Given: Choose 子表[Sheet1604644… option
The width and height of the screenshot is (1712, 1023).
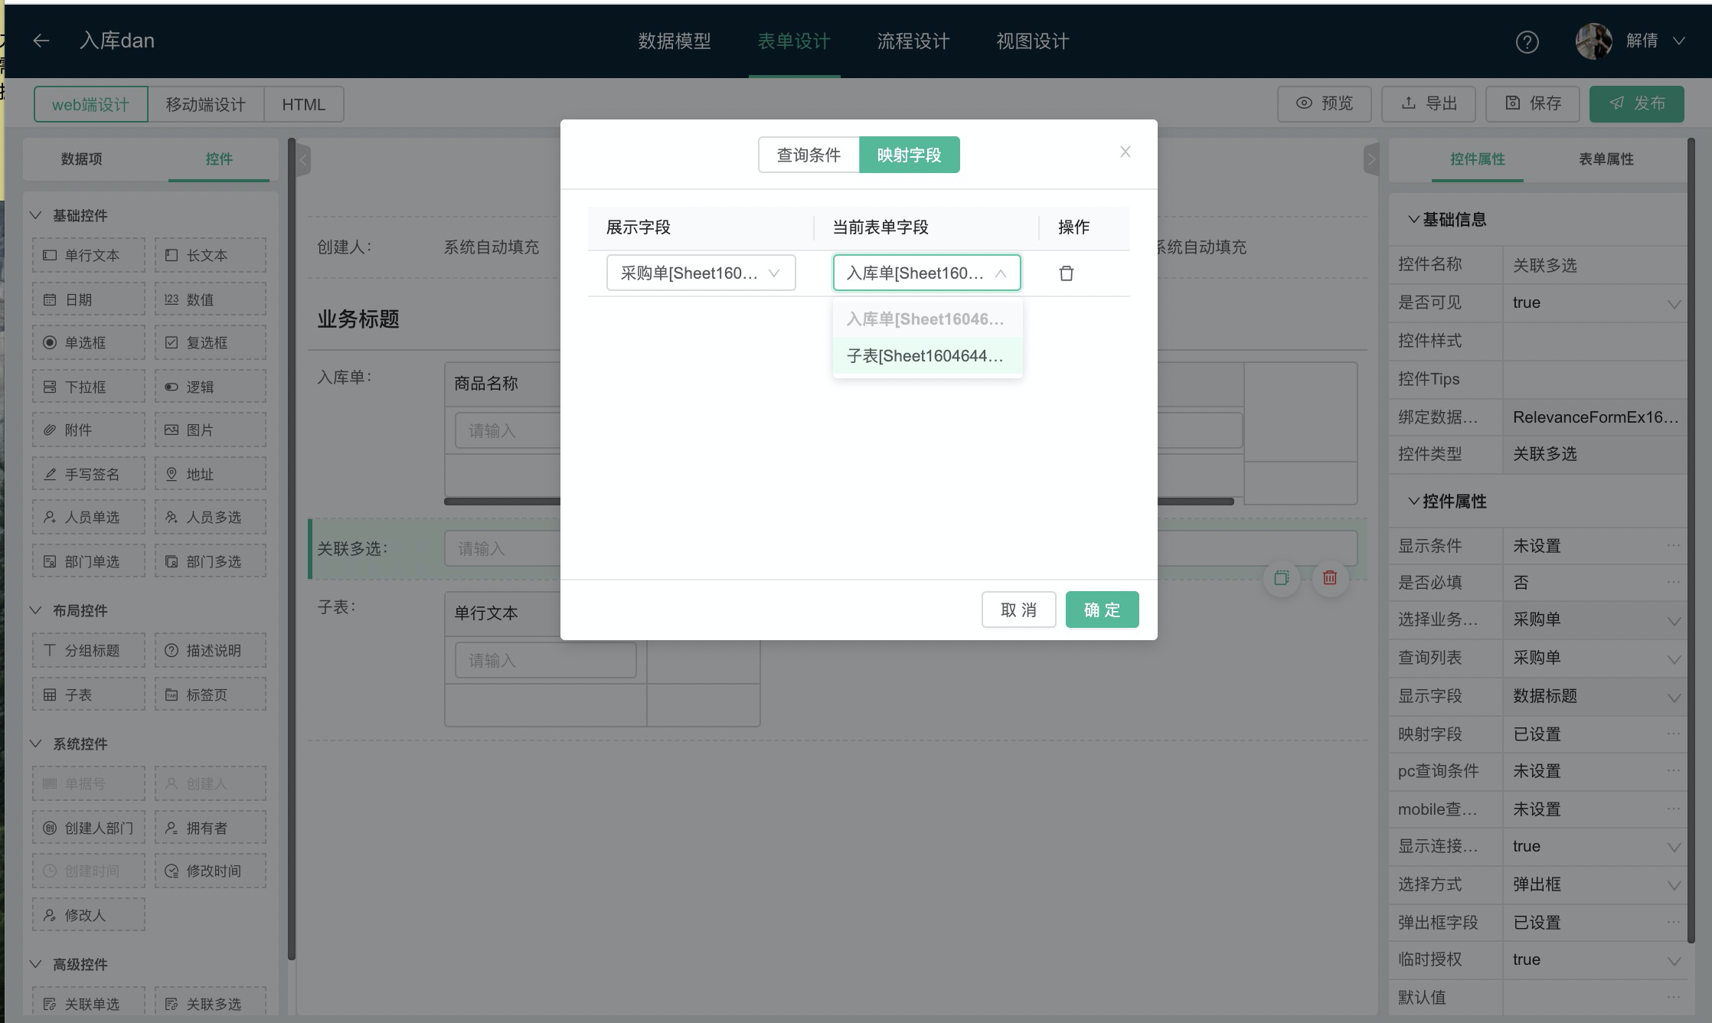Looking at the screenshot, I should (927, 356).
